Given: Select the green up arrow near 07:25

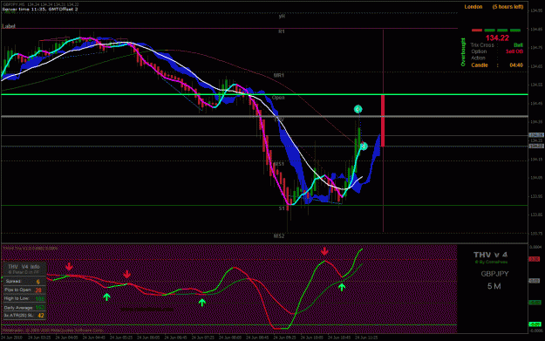Looking at the screenshot, I should 202,302.
